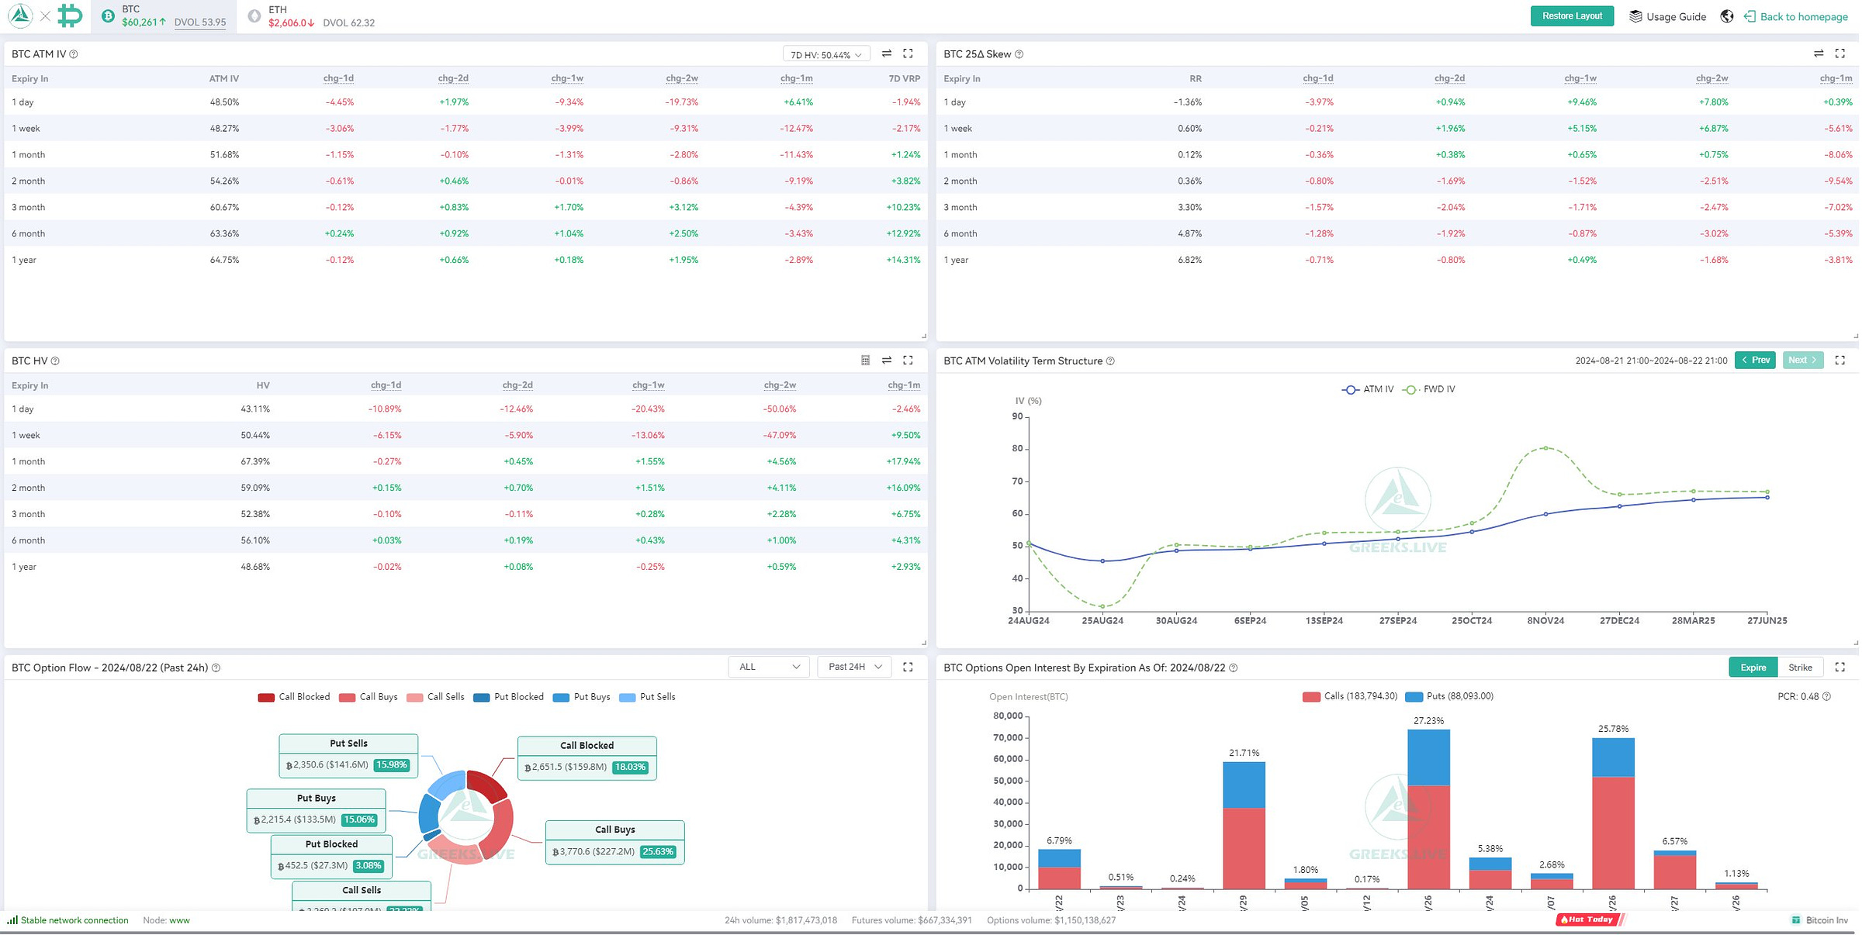Viewport: 1862px width, 935px height.
Task: Click the 25.78% open interest bar
Action: tap(1614, 813)
